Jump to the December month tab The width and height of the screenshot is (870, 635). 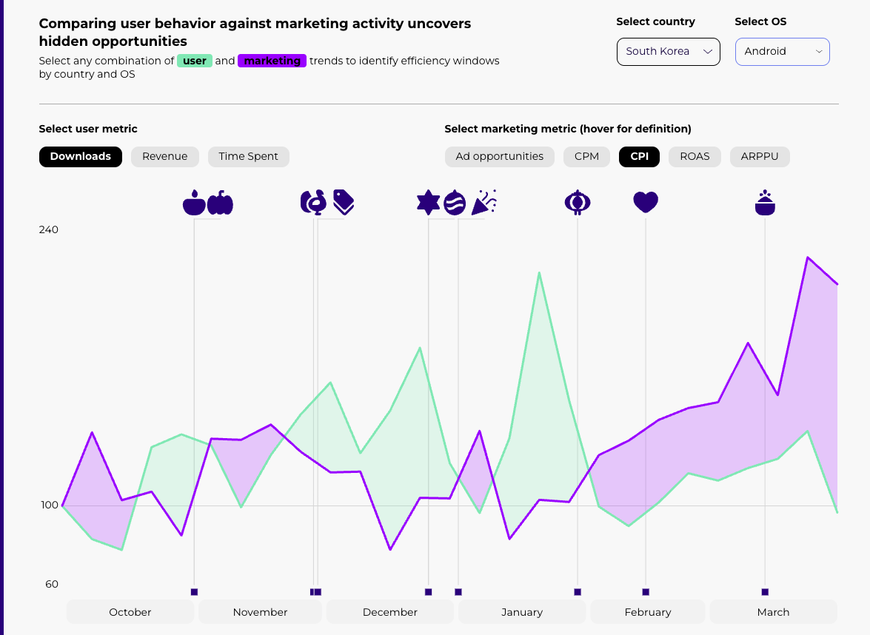coord(390,612)
